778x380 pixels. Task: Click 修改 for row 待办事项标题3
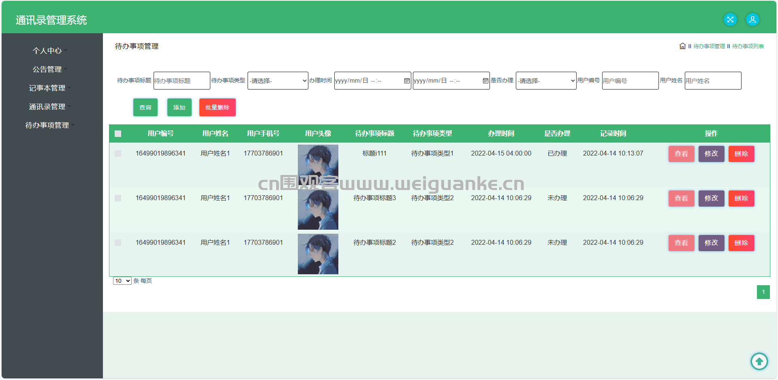(x=712, y=199)
